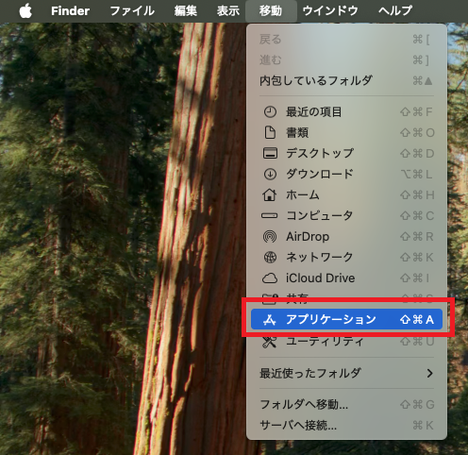Click the ネットワーク globe icon
Image resolution: width=468 pixels, height=455 pixels.
(x=270, y=257)
